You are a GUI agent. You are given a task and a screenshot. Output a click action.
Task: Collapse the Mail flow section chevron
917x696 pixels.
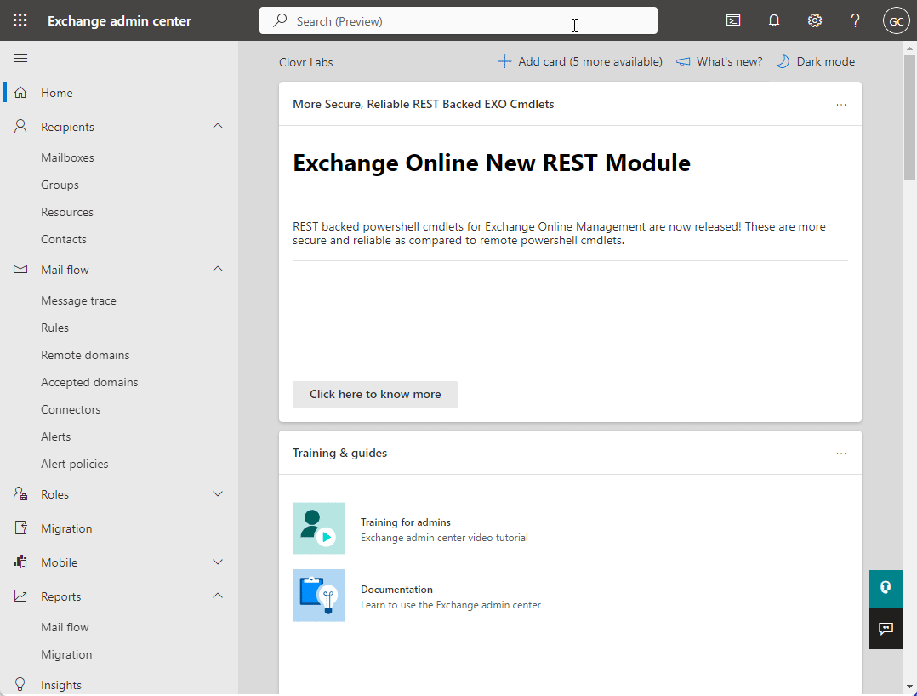point(218,269)
